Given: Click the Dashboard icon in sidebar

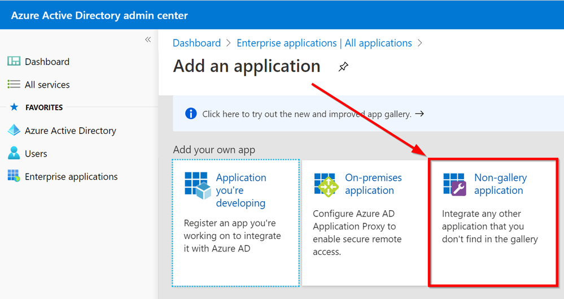Looking at the screenshot, I should click(14, 61).
